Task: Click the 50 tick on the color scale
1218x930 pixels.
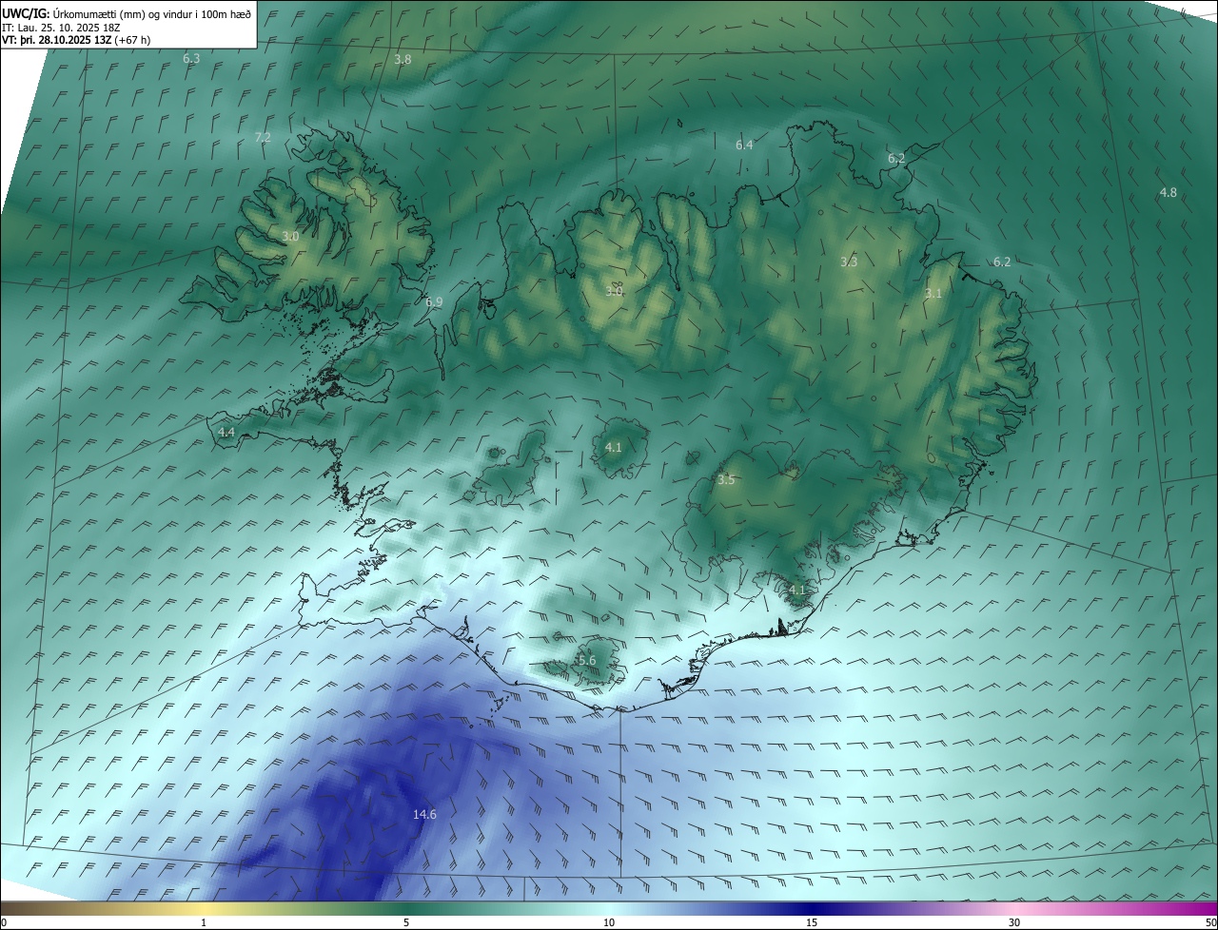Action: [1210, 923]
